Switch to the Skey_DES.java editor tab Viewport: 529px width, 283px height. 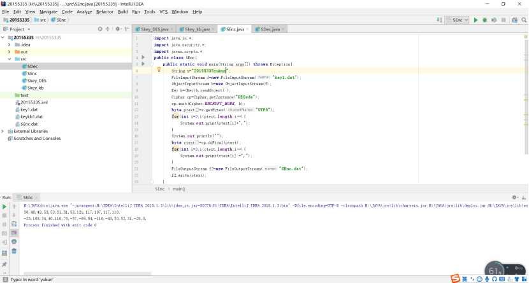153,29
